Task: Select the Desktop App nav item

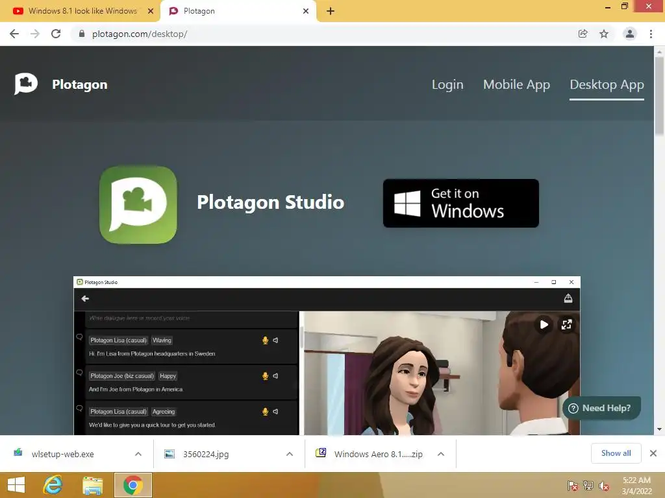Action: coord(607,84)
